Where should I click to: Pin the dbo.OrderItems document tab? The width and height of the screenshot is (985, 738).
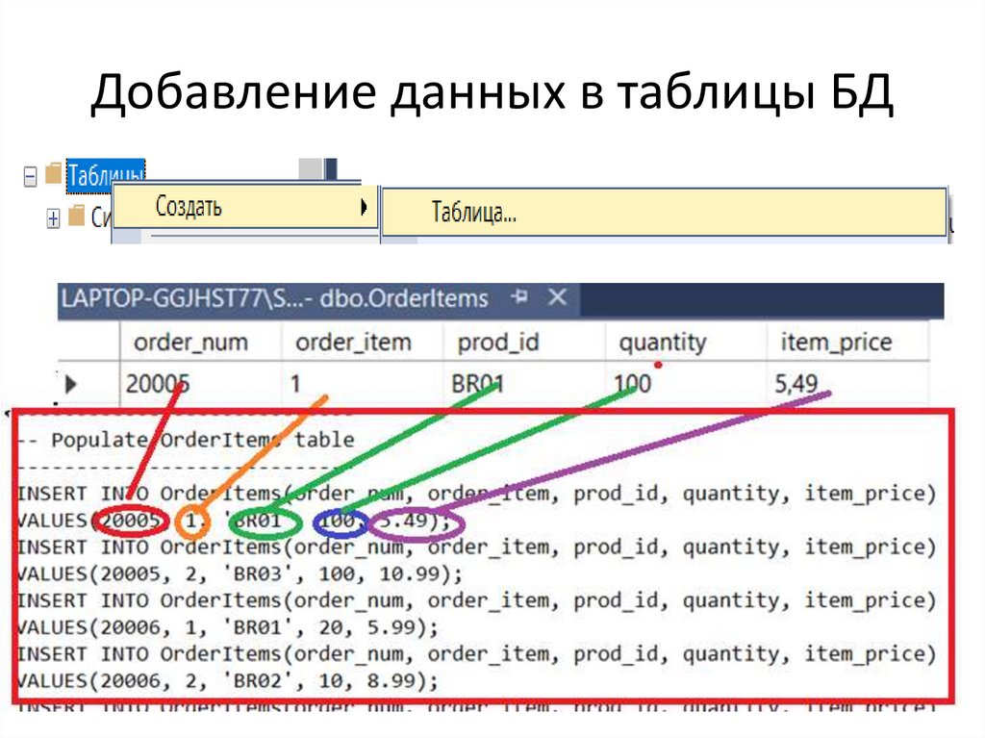point(518,299)
